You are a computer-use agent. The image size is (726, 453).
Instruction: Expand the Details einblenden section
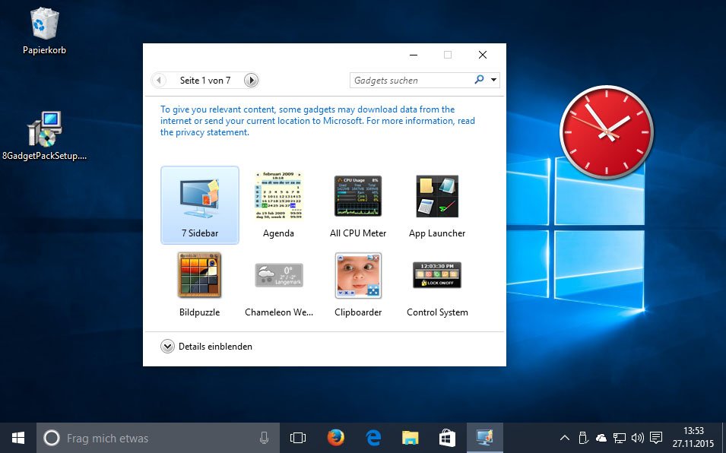point(206,346)
